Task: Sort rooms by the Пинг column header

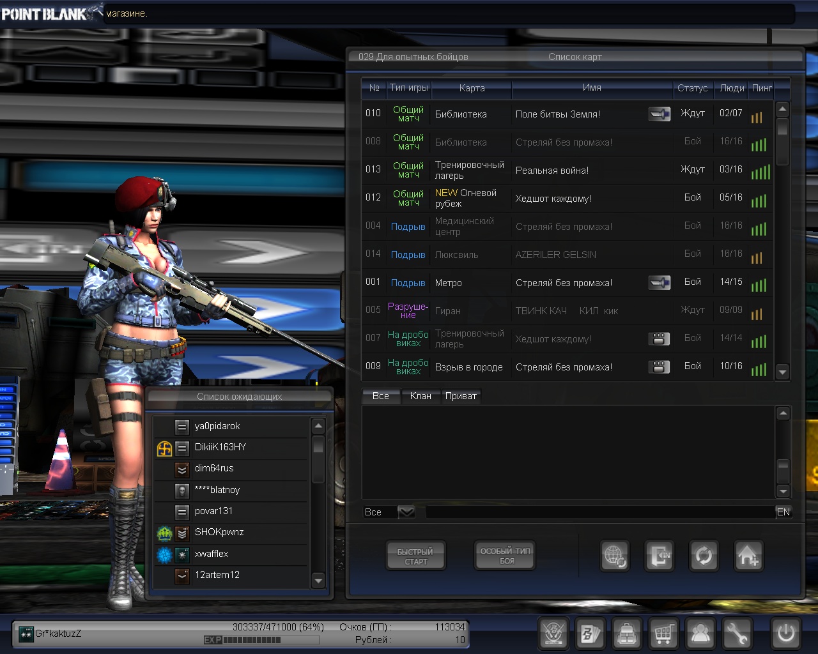Action: click(x=762, y=88)
